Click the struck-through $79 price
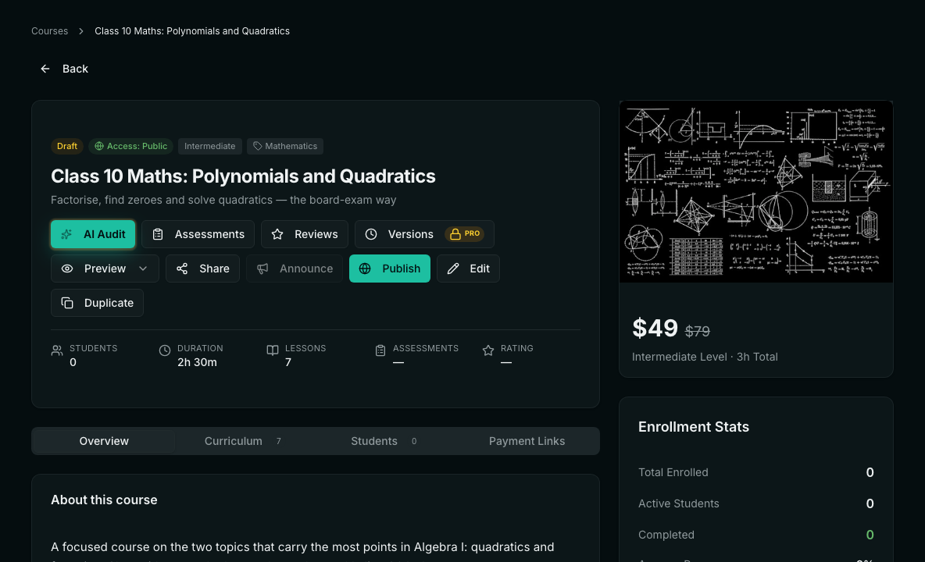 [698, 332]
